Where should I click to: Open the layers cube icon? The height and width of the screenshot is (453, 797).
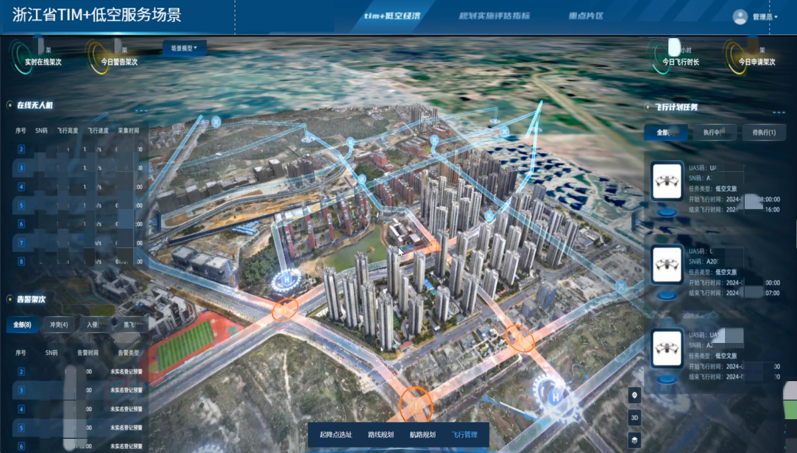click(635, 439)
